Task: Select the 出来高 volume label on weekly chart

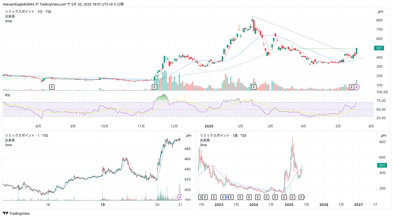Action: point(205,140)
